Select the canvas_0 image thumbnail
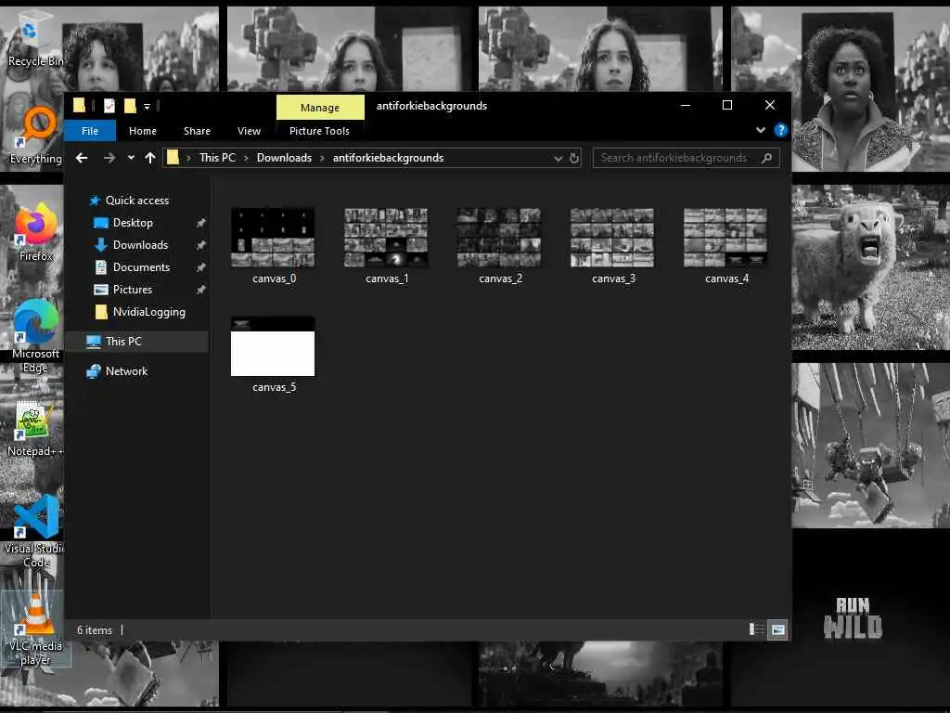Viewport: 950px width, 713px height. (274, 237)
